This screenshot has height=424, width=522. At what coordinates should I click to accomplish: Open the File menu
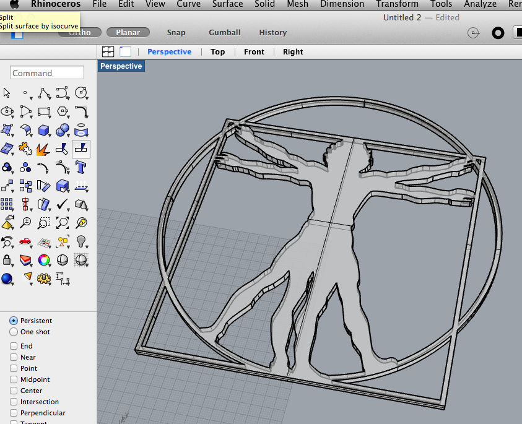point(100,4)
